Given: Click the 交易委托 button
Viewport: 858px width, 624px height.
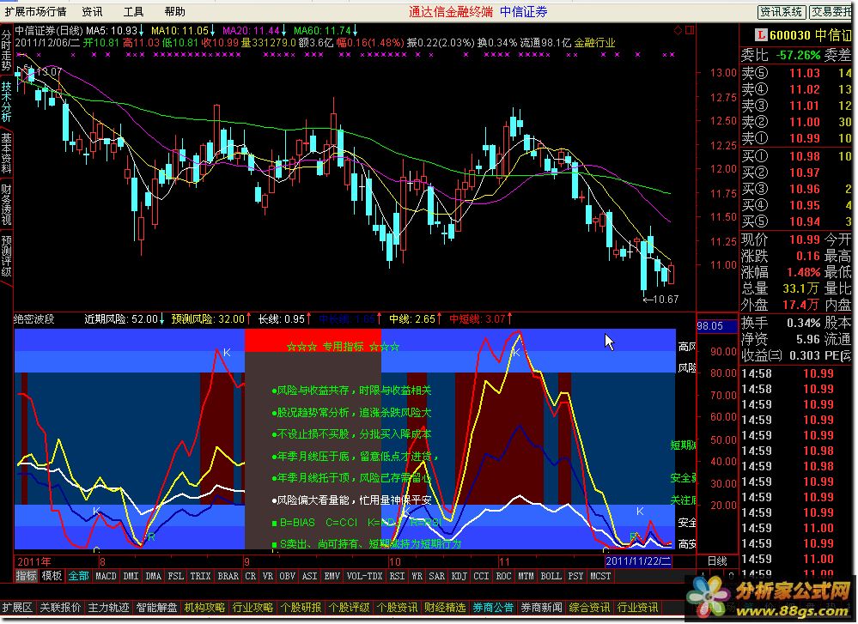Looking at the screenshot, I should (831, 11).
